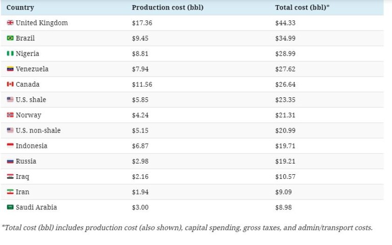
Task: Click United Kingdom's $44.33 total cost cell
Action: point(285,23)
